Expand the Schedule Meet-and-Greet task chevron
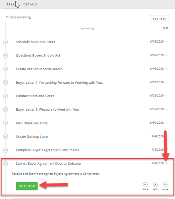175x199 pixels. (x=167, y=42)
